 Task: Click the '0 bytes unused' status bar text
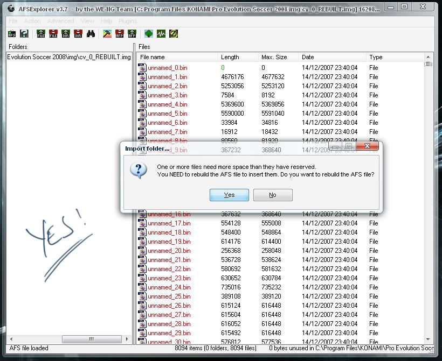351,348
